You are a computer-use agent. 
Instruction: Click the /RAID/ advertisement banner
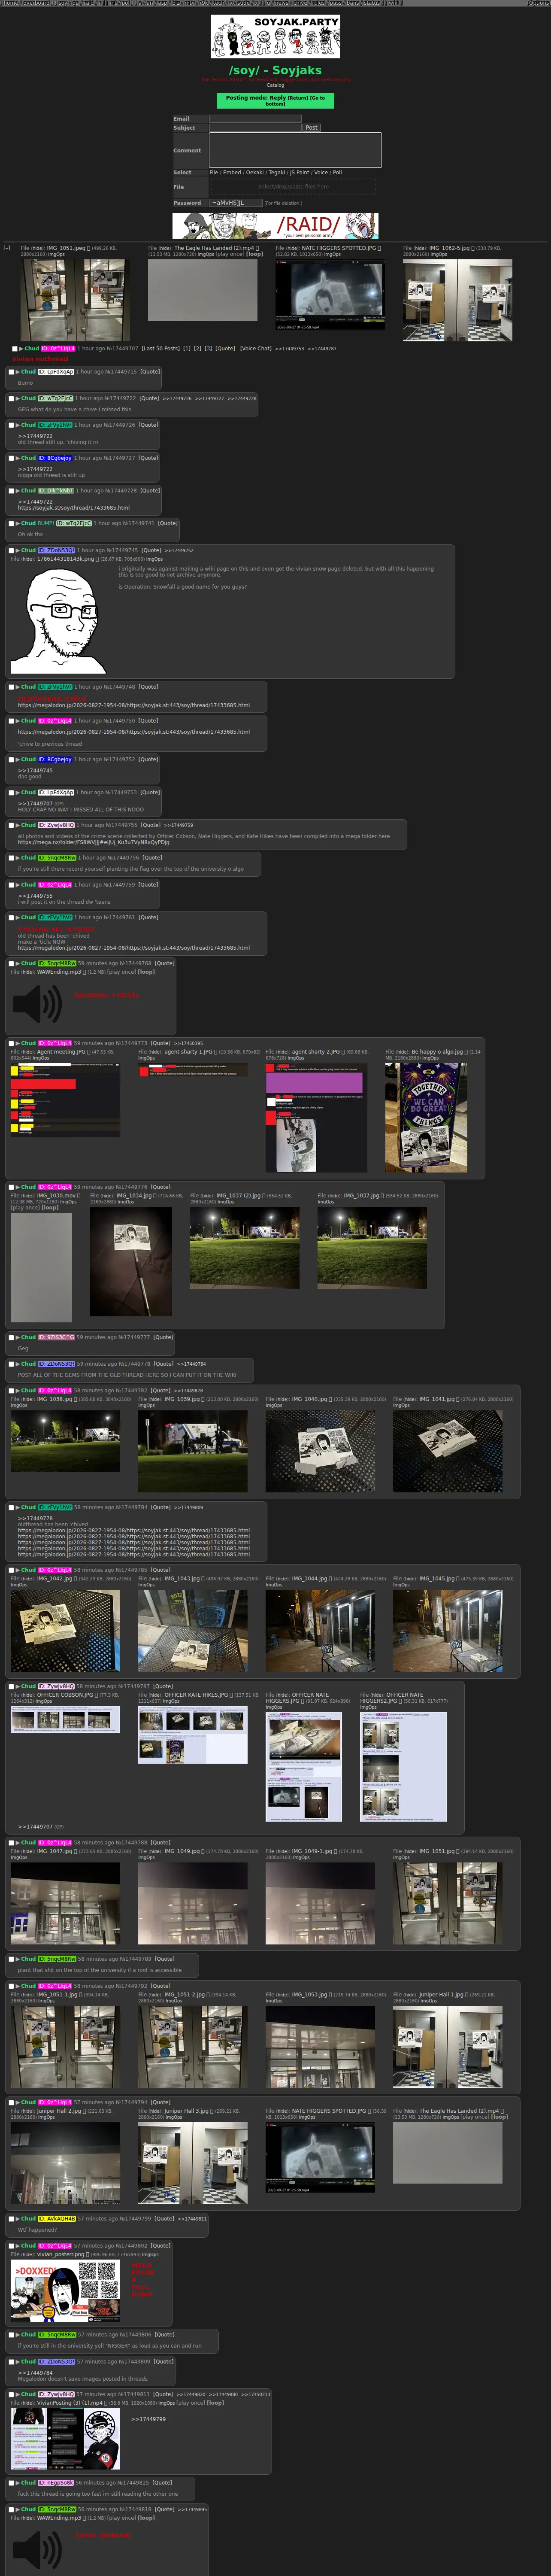275,225
